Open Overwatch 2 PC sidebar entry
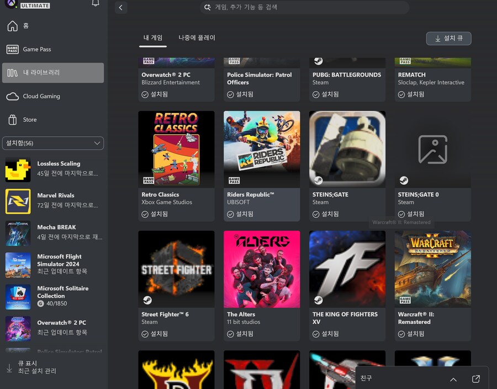Screen dimensions: 497x389 coord(52,328)
